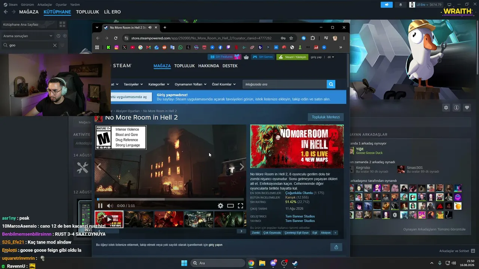Go to MAĞAZA in the Steam client
This screenshot has height=269, width=479.
[x=29, y=12]
